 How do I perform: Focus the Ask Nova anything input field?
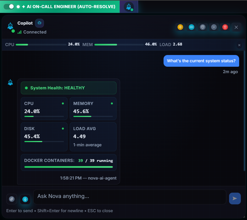pyautogui.click(x=129, y=197)
